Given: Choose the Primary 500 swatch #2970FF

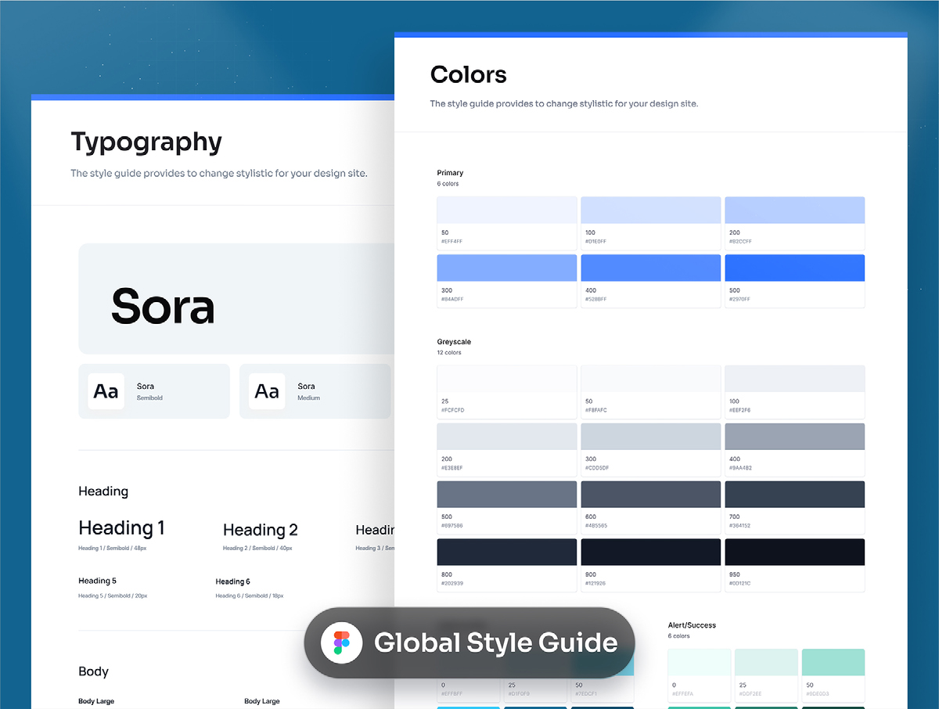Looking at the screenshot, I should (795, 281).
